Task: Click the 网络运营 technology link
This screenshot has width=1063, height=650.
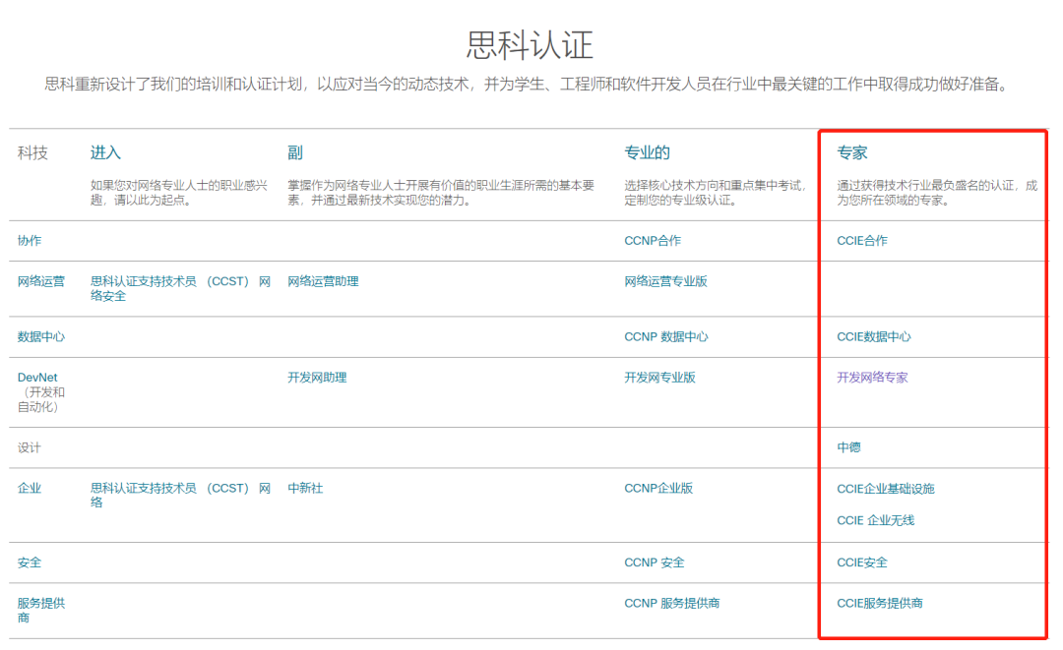Action: click(40, 281)
